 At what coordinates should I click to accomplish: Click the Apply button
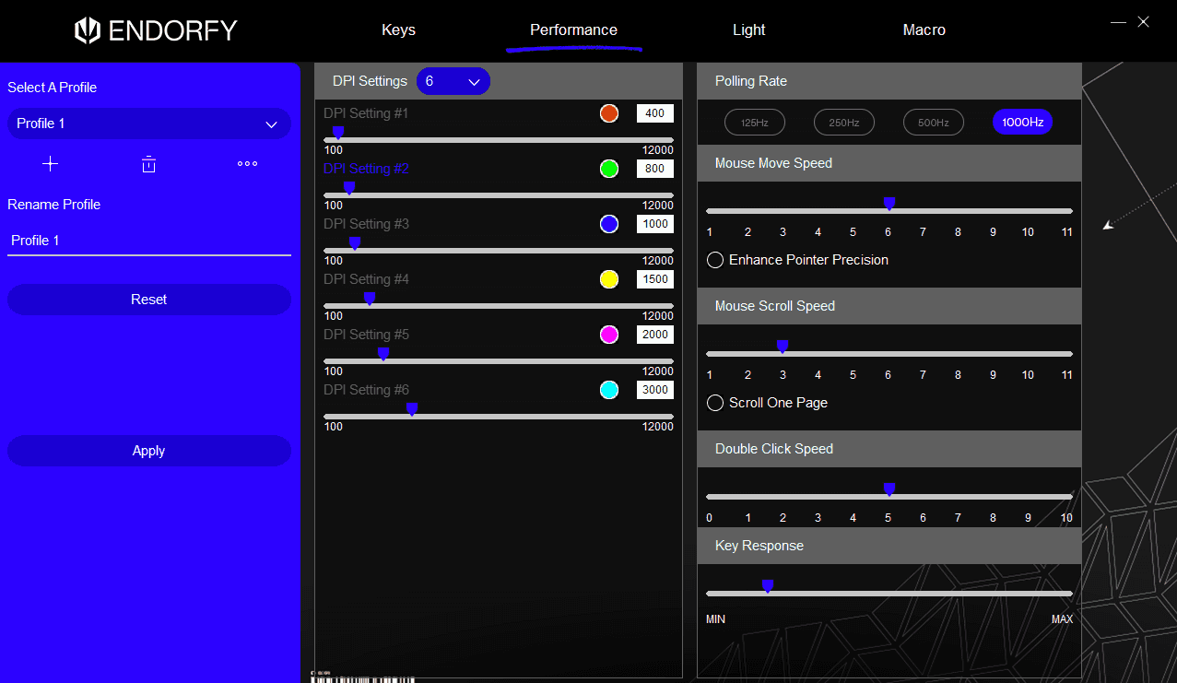point(149,451)
